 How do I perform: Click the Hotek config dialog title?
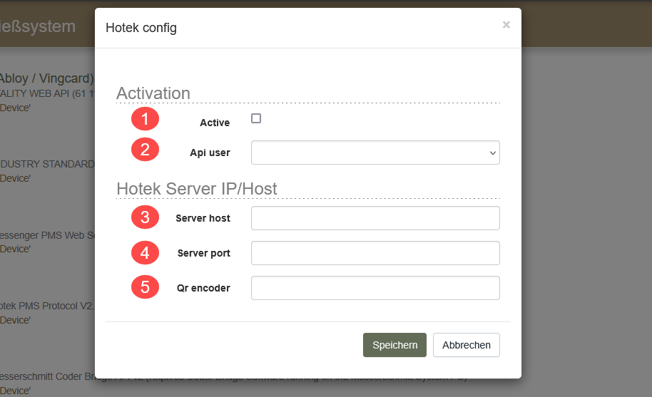[141, 28]
